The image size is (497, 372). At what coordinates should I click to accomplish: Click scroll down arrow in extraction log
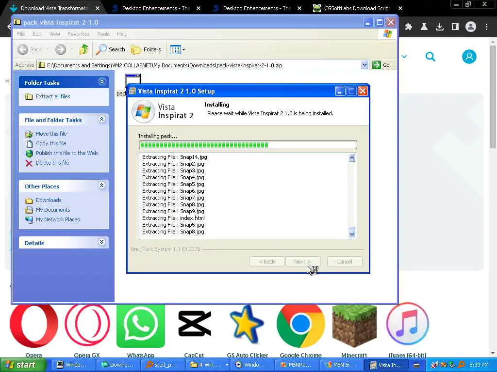(x=352, y=234)
